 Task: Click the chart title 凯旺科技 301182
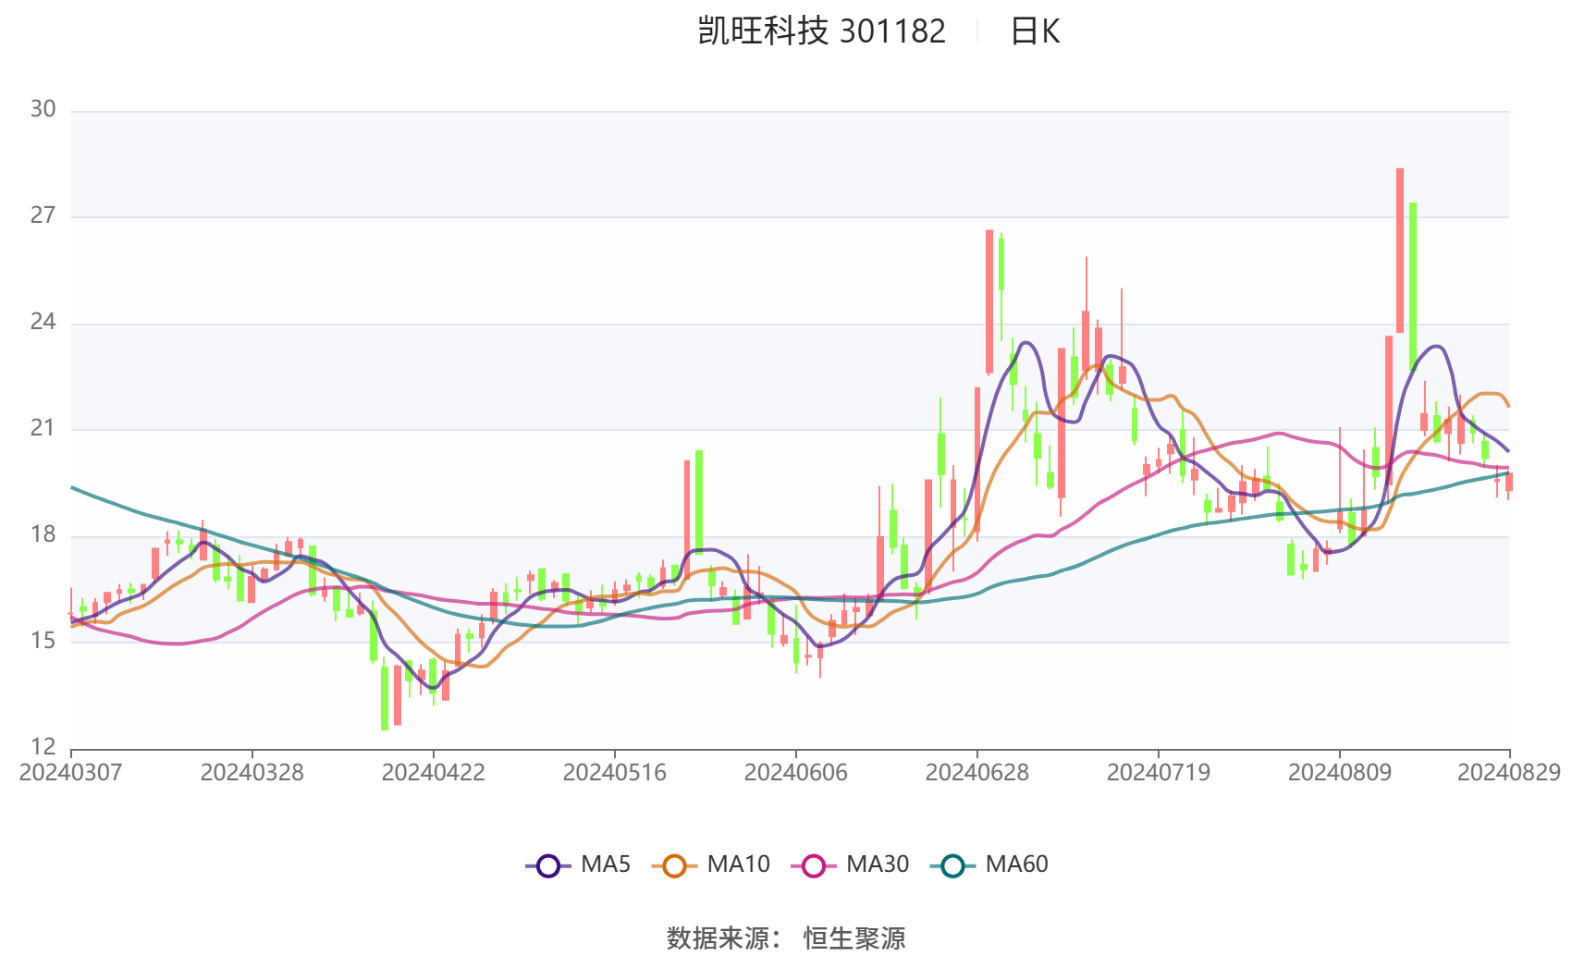click(x=822, y=31)
